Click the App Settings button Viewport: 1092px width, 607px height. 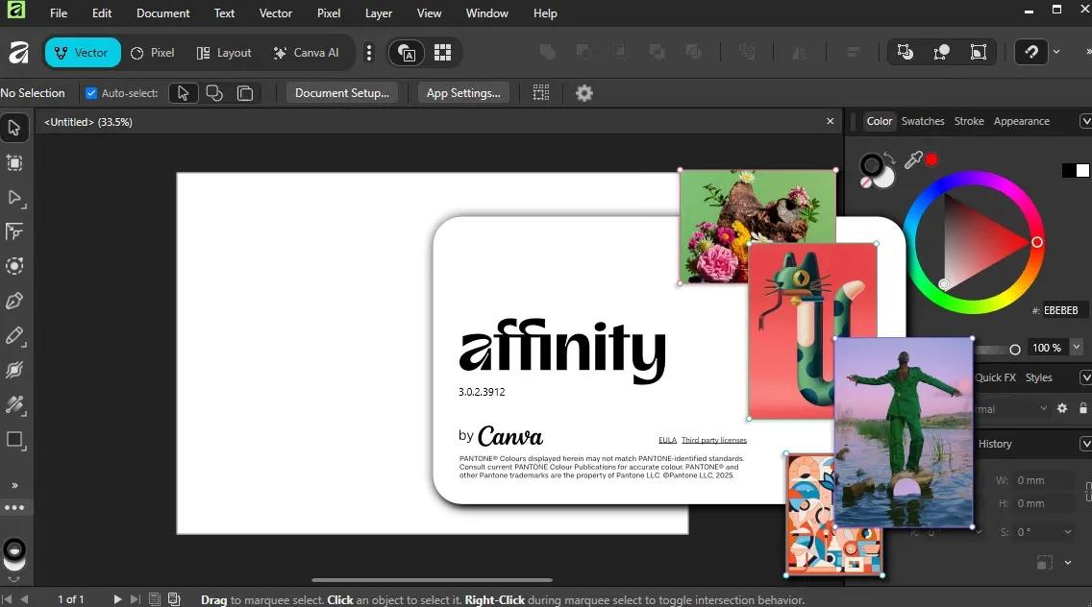[463, 93]
